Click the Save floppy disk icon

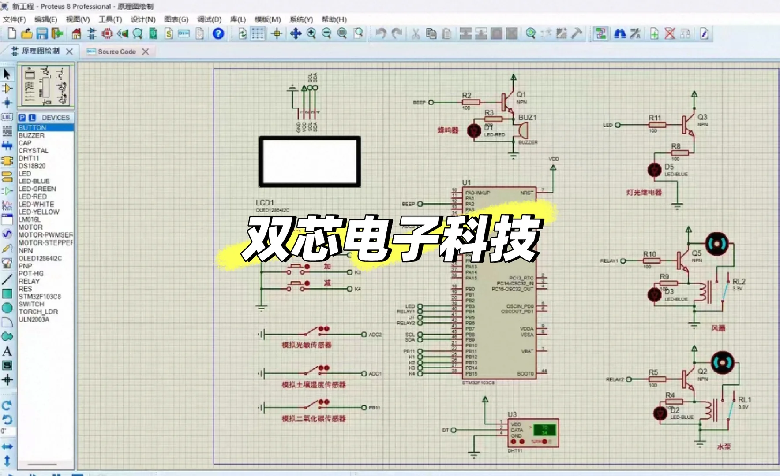click(41, 33)
